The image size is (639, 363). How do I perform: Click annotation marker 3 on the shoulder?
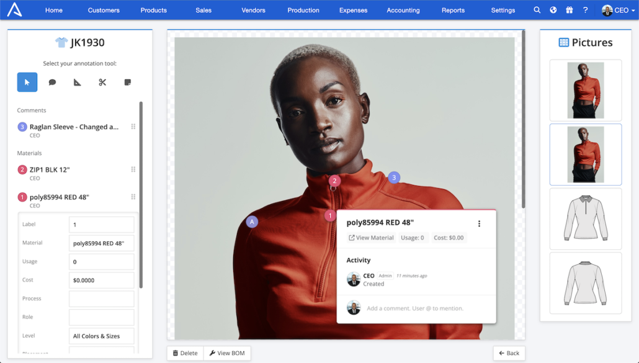(x=394, y=177)
